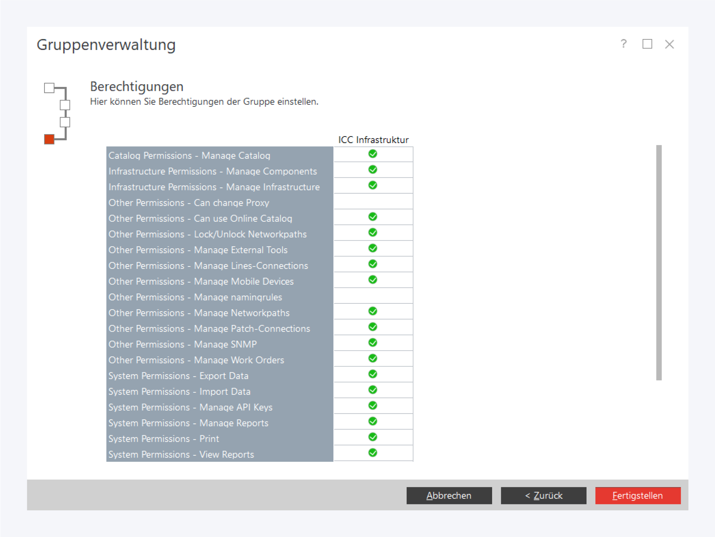Enable the Can change Proxy permission cell
Image resolution: width=715 pixels, height=537 pixels.
[x=373, y=201]
